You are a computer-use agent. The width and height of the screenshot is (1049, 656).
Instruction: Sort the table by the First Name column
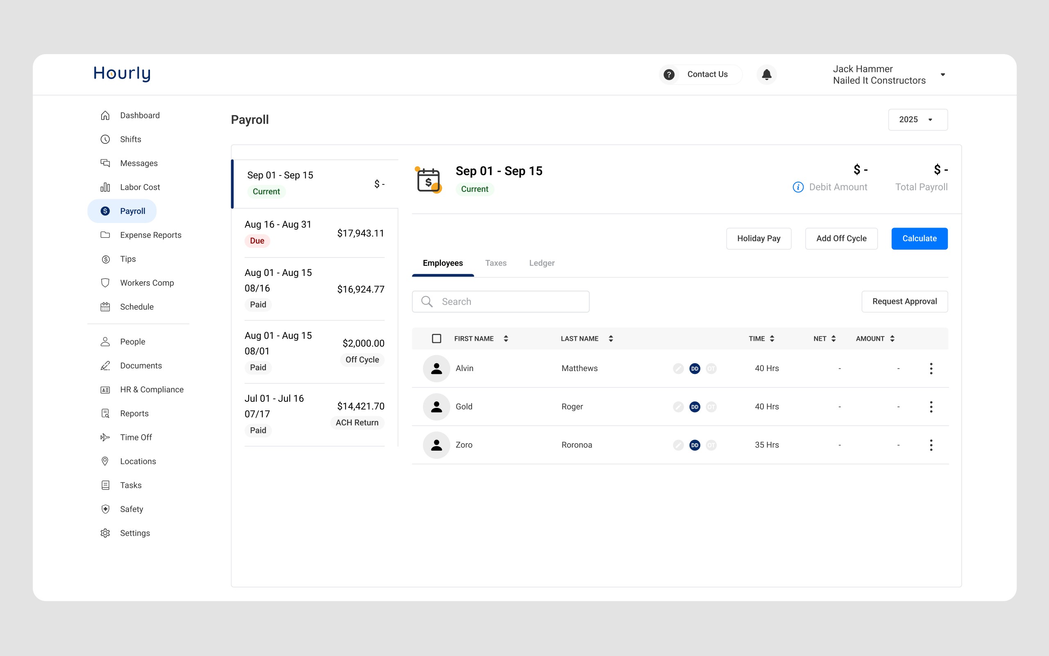[505, 338]
